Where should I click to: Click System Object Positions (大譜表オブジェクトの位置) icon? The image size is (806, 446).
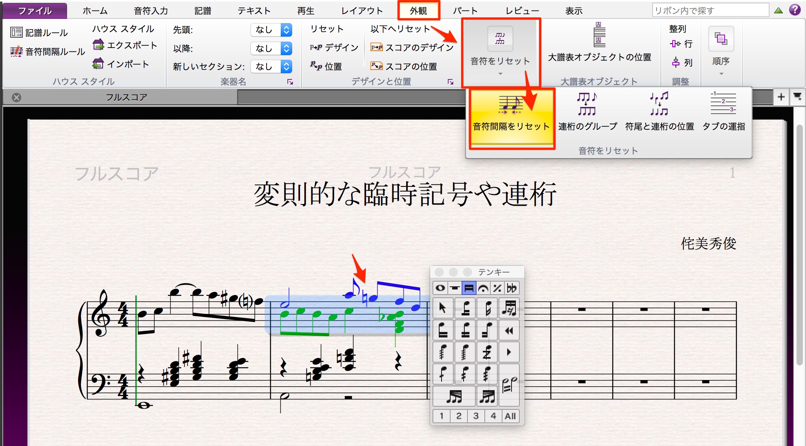click(x=599, y=42)
